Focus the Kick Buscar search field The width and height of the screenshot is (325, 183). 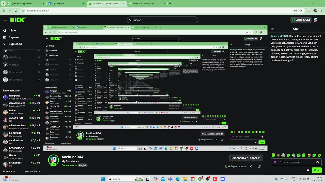click(162, 20)
